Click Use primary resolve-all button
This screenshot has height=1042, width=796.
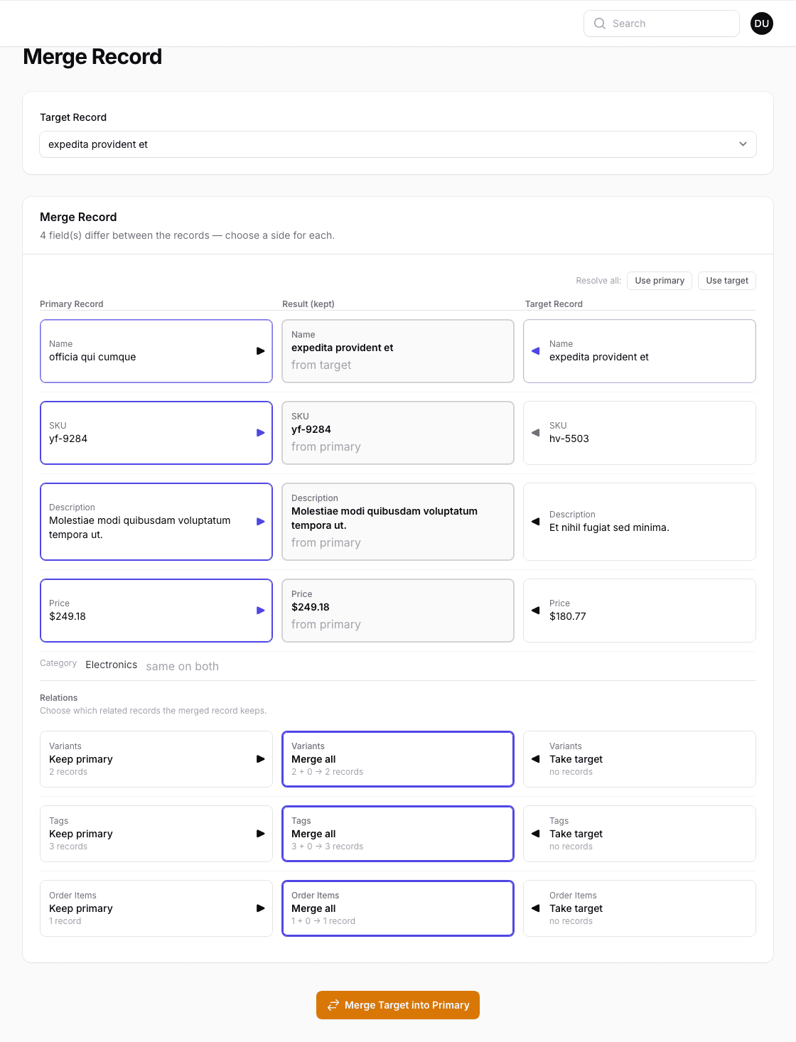pos(660,281)
